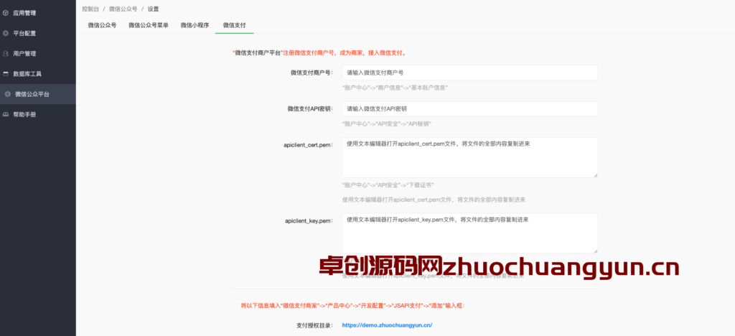Click the 帮助手册 book icon
Screen dimensions: 735x336
(6, 114)
